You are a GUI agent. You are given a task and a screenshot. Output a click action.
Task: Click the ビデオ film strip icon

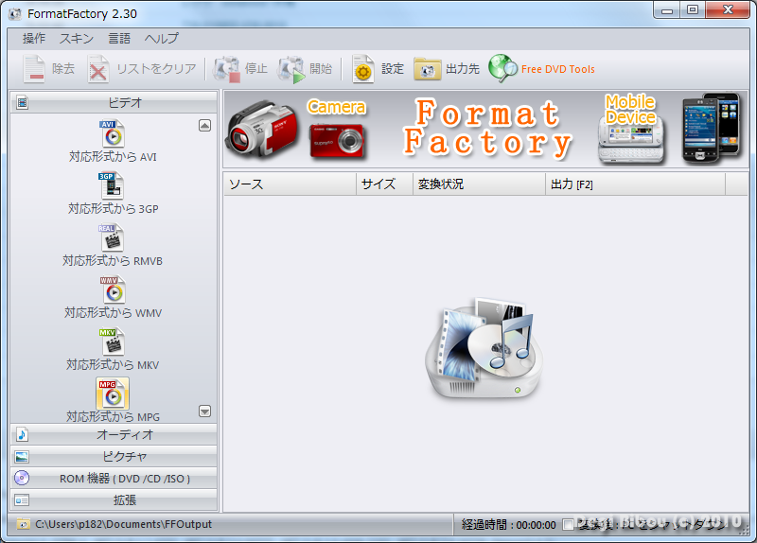click(x=22, y=102)
